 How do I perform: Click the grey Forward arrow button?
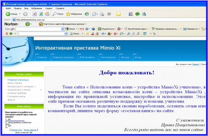point(25,14)
